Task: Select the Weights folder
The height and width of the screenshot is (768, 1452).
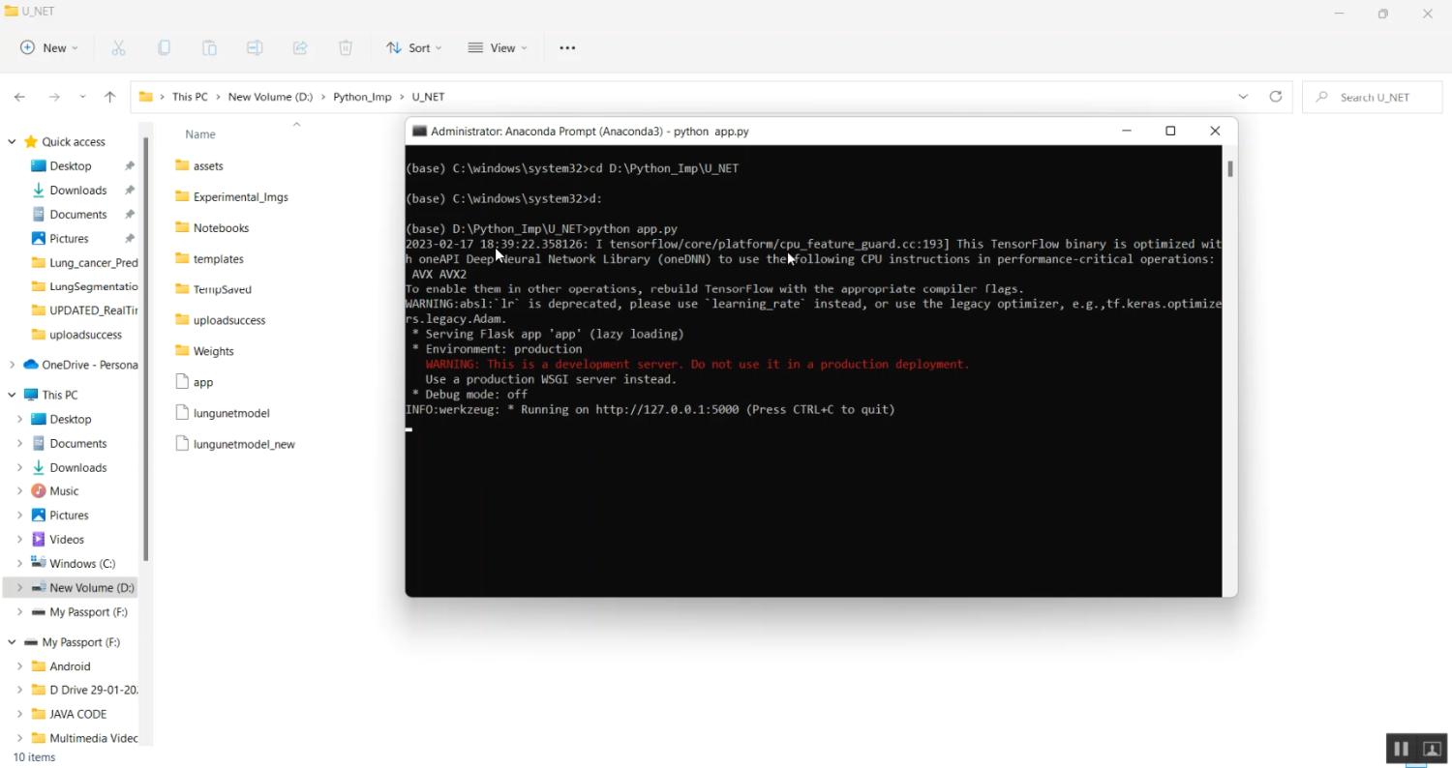Action: (204, 351)
